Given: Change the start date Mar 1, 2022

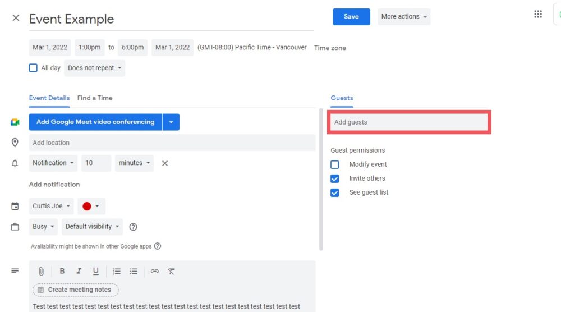Looking at the screenshot, I should pos(50,47).
